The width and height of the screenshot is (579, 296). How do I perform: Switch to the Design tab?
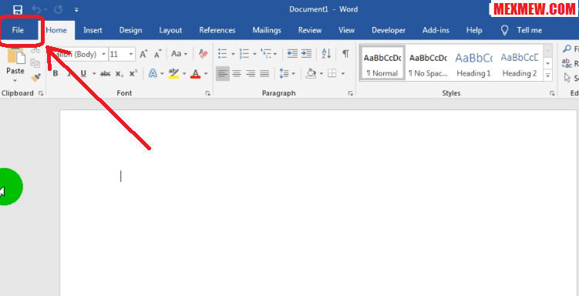[x=131, y=30]
